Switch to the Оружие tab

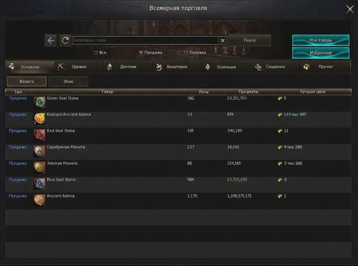click(x=79, y=67)
